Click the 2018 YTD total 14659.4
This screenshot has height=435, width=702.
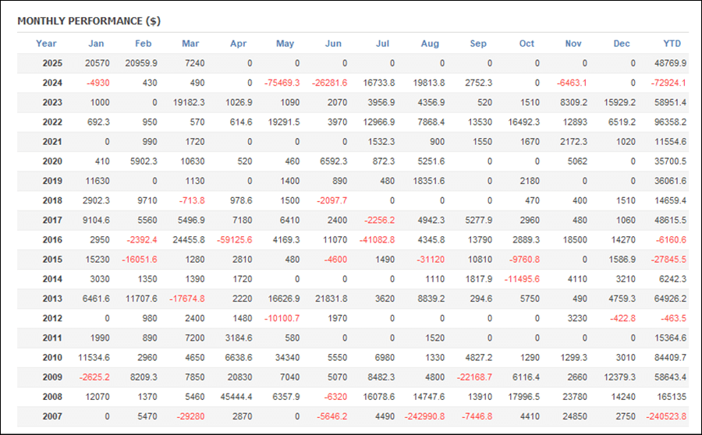[670, 200]
